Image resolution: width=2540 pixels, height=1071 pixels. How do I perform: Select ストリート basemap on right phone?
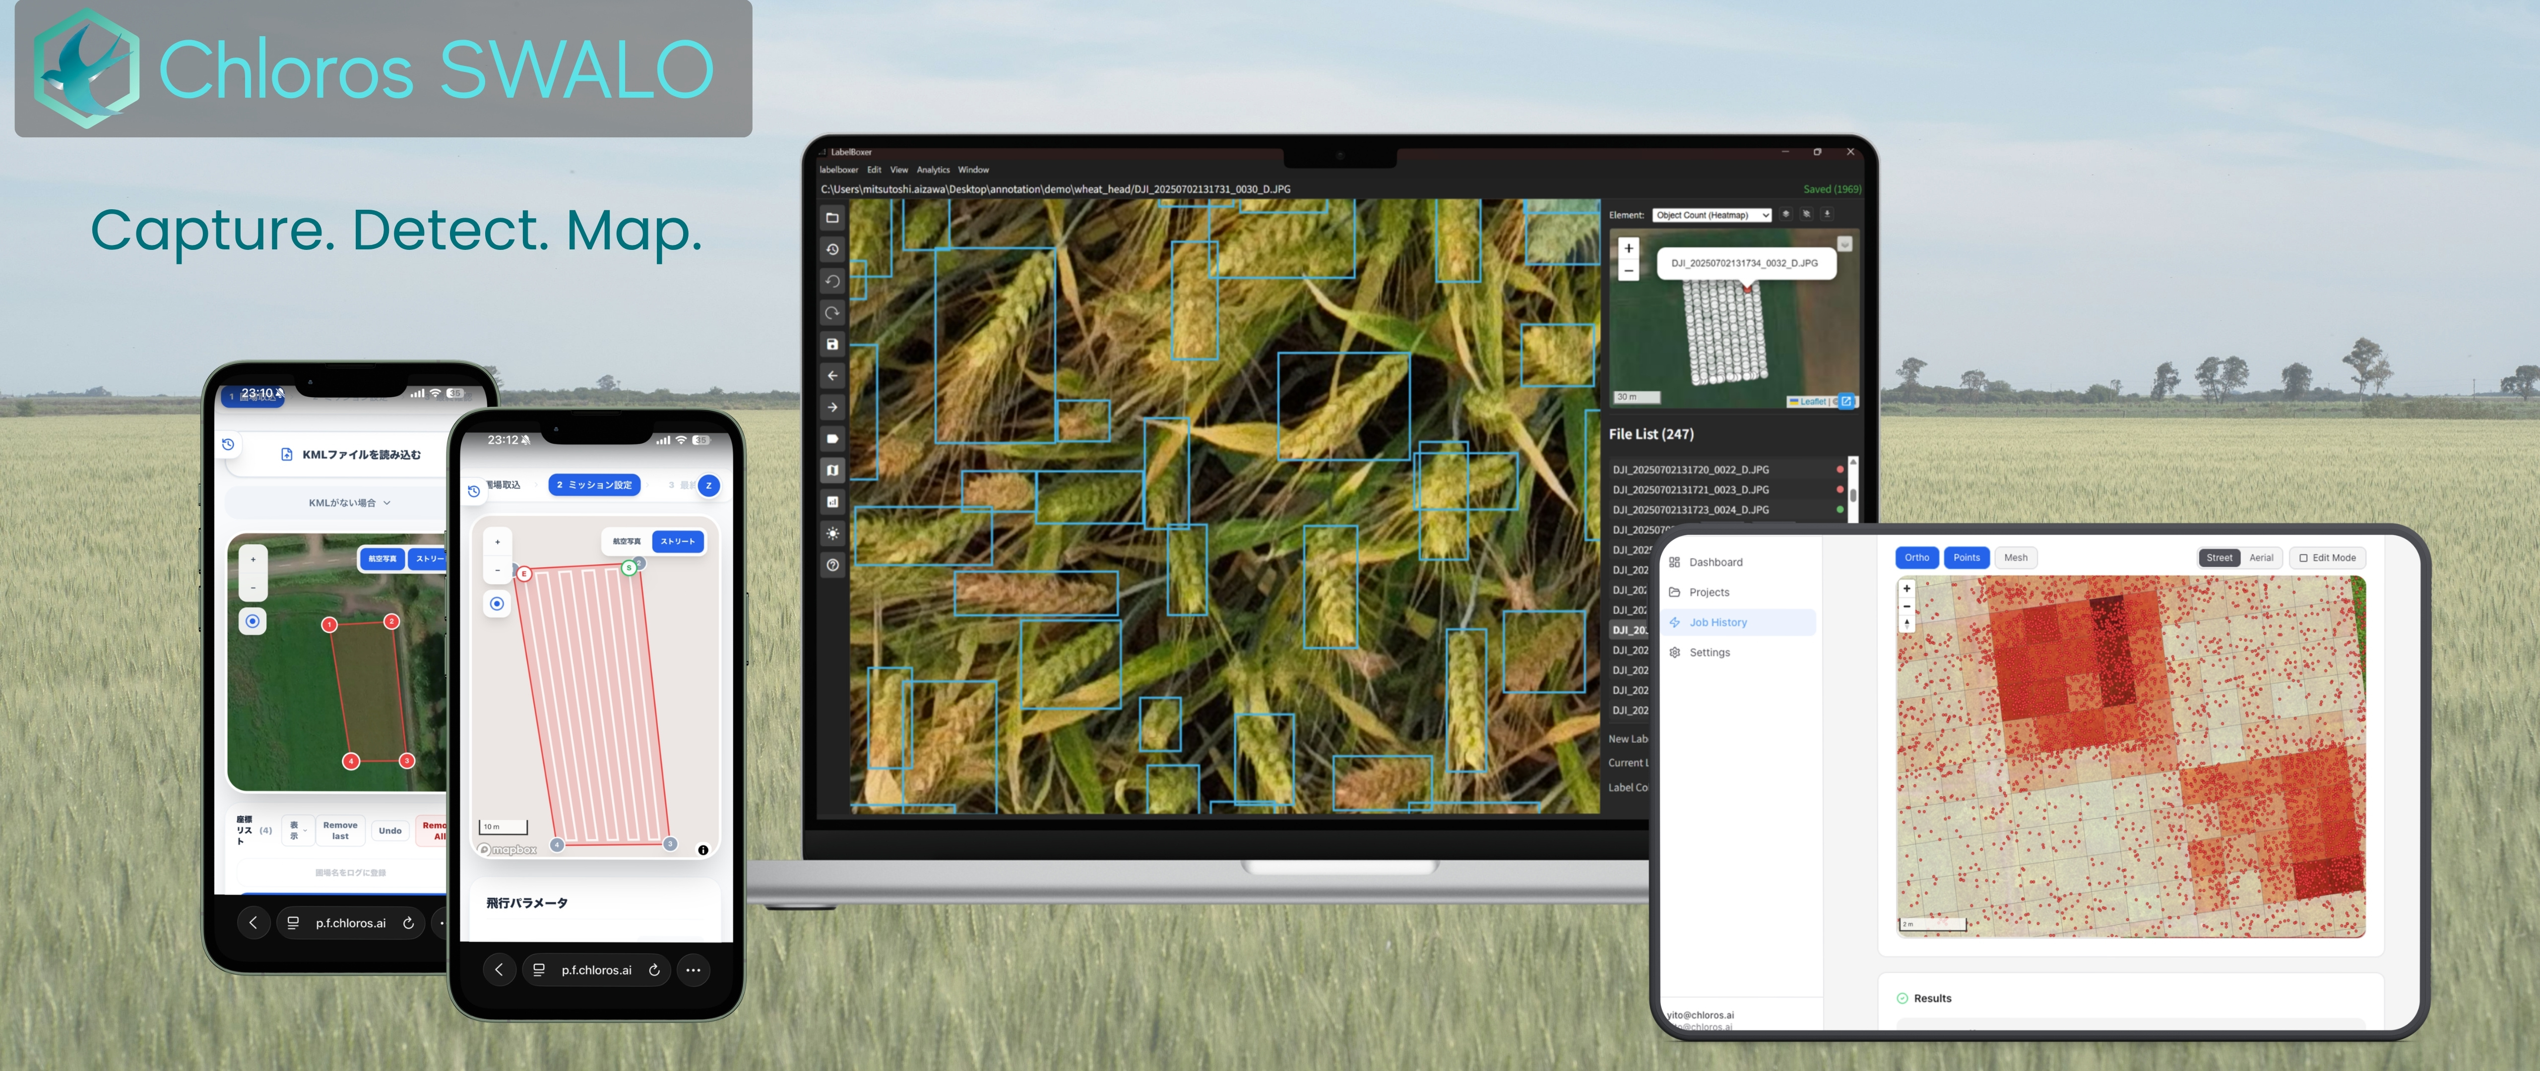coord(677,541)
